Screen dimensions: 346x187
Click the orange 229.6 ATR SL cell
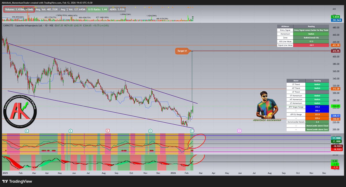[317, 118]
